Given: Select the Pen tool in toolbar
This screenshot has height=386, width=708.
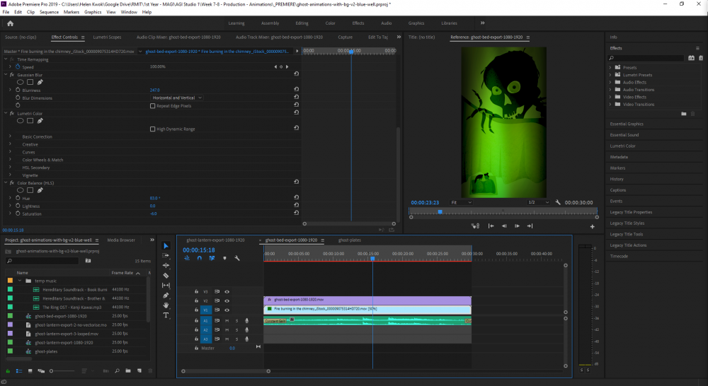Looking at the screenshot, I should click(x=166, y=296).
